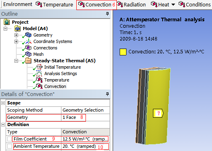
Task: Select Initial Temperature in the tree
Action: (63, 67)
